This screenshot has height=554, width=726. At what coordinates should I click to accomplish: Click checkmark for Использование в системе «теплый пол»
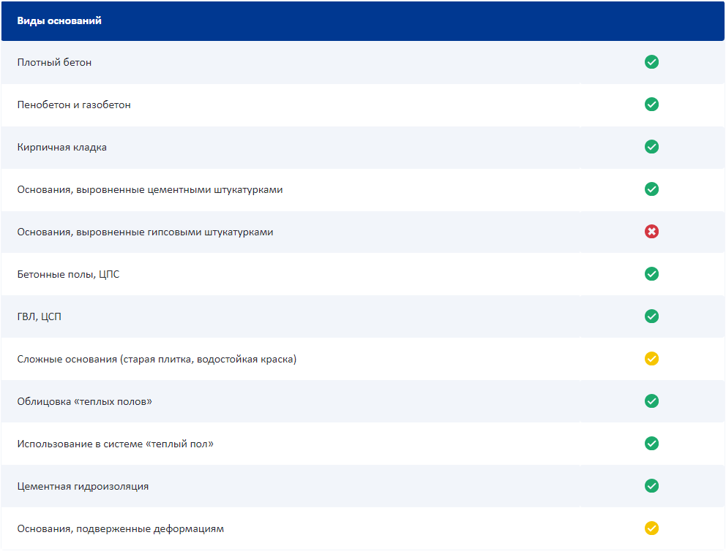click(651, 444)
